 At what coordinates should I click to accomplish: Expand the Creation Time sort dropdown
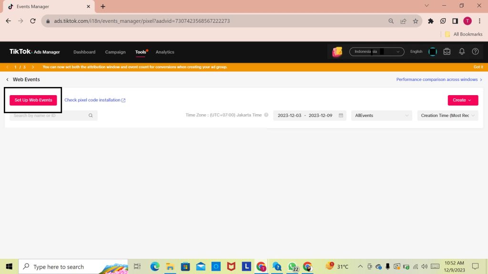click(447, 116)
